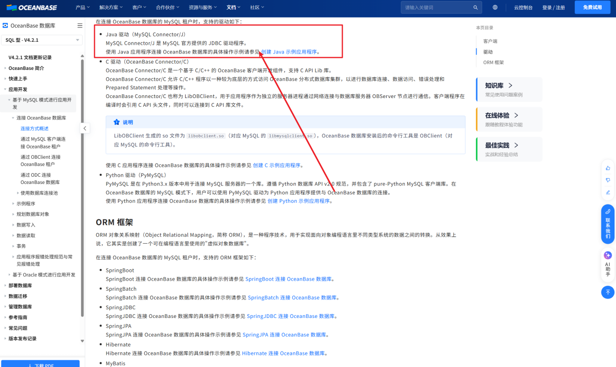Select 连接方式概述 in the sidebar
The height and width of the screenshot is (367, 616).
pos(34,129)
